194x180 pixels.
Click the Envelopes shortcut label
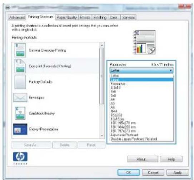click(37, 97)
